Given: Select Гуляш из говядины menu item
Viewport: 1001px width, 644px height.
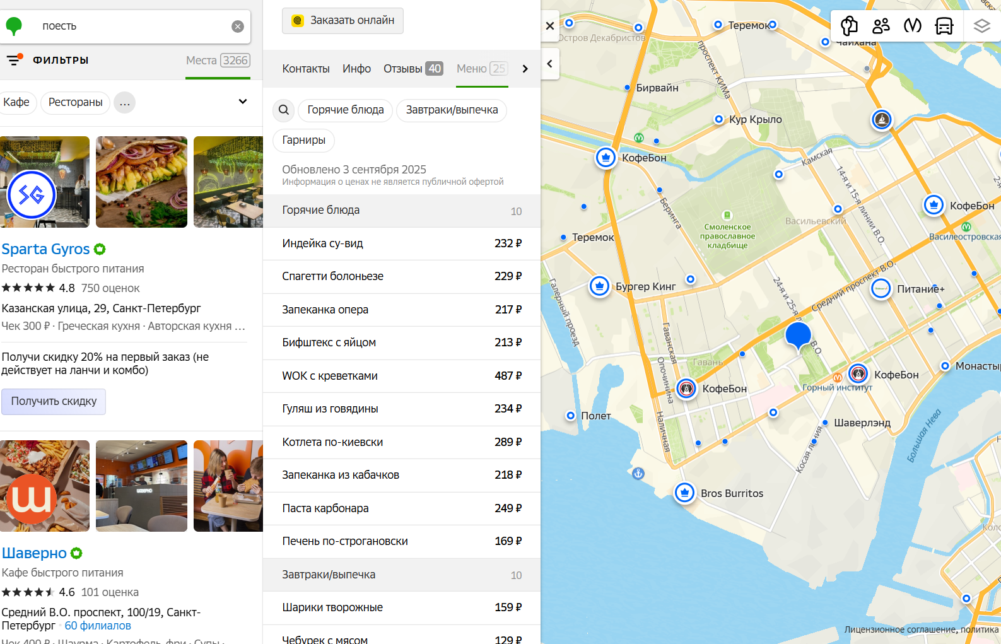Looking at the screenshot, I should (x=402, y=409).
